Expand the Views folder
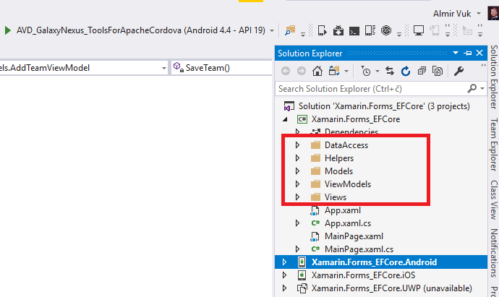 tap(297, 197)
